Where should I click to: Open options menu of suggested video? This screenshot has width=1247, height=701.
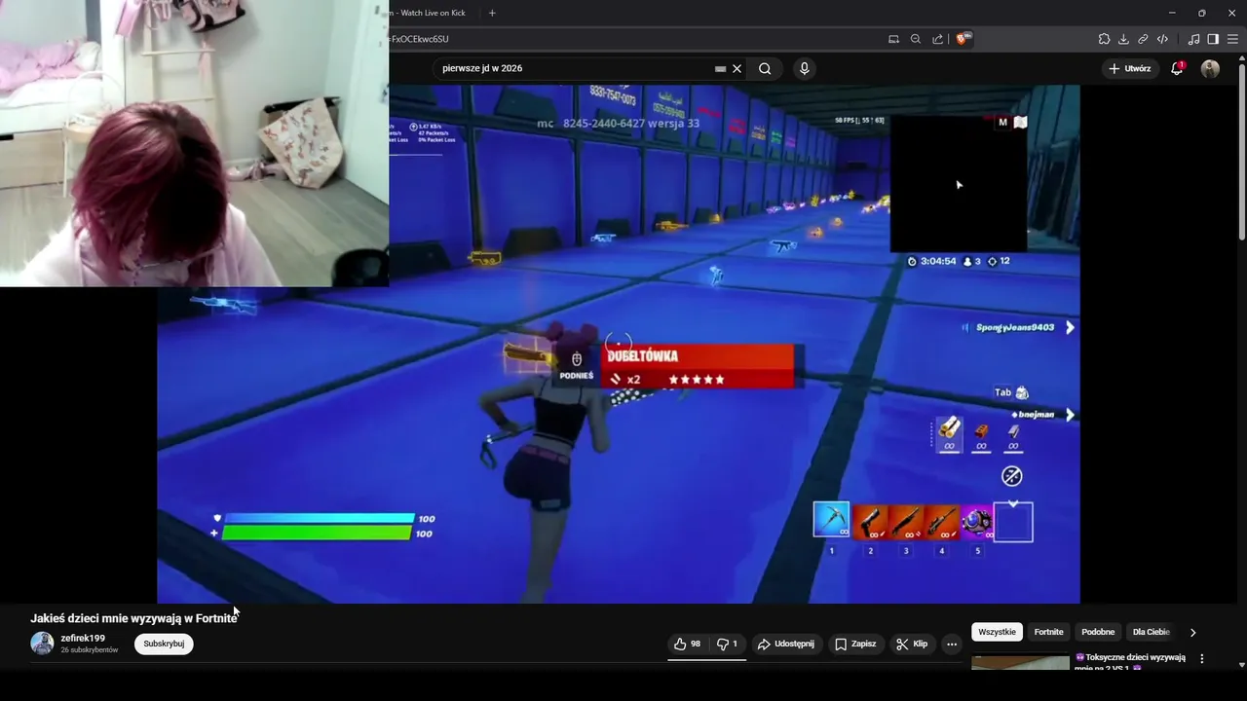pyautogui.click(x=1201, y=659)
